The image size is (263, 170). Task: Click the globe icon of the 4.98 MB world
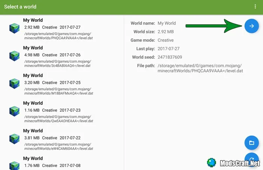coord(14,56)
